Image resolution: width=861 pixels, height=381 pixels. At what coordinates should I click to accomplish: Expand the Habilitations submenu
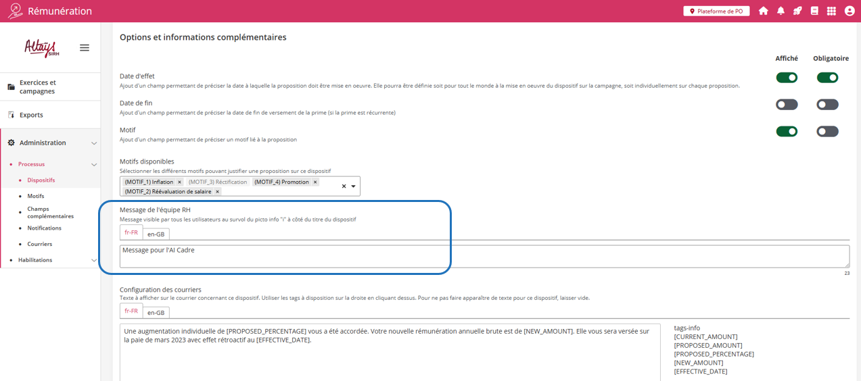tap(94, 260)
